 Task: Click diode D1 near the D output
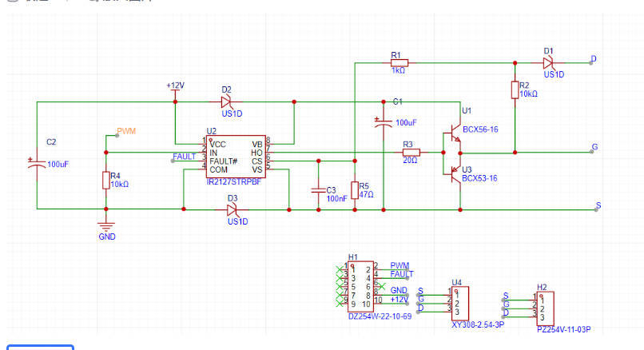coord(550,62)
